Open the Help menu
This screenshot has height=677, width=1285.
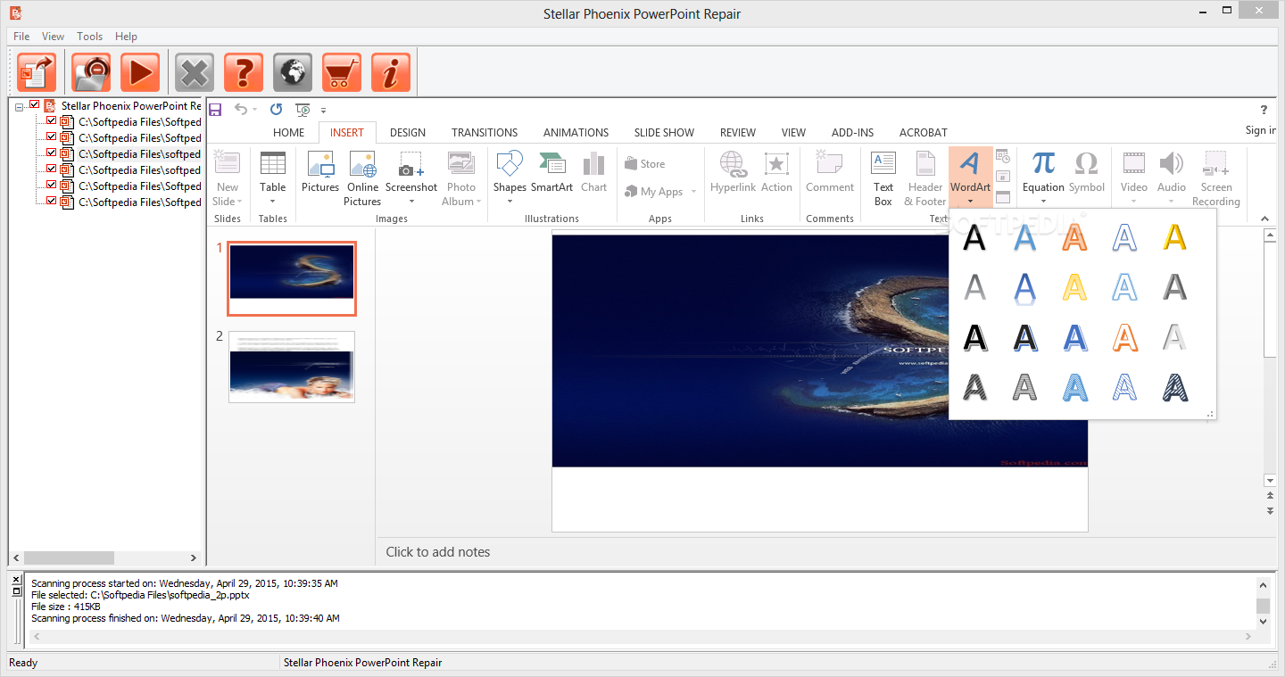pos(126,37)
